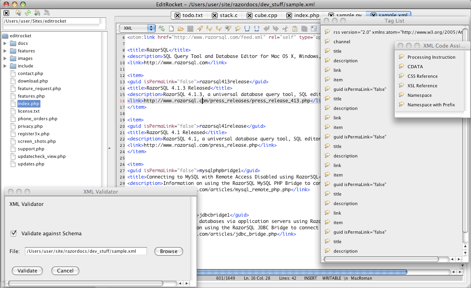
Task: Click the scissors Cut icon
Action: tap(285, 29)
